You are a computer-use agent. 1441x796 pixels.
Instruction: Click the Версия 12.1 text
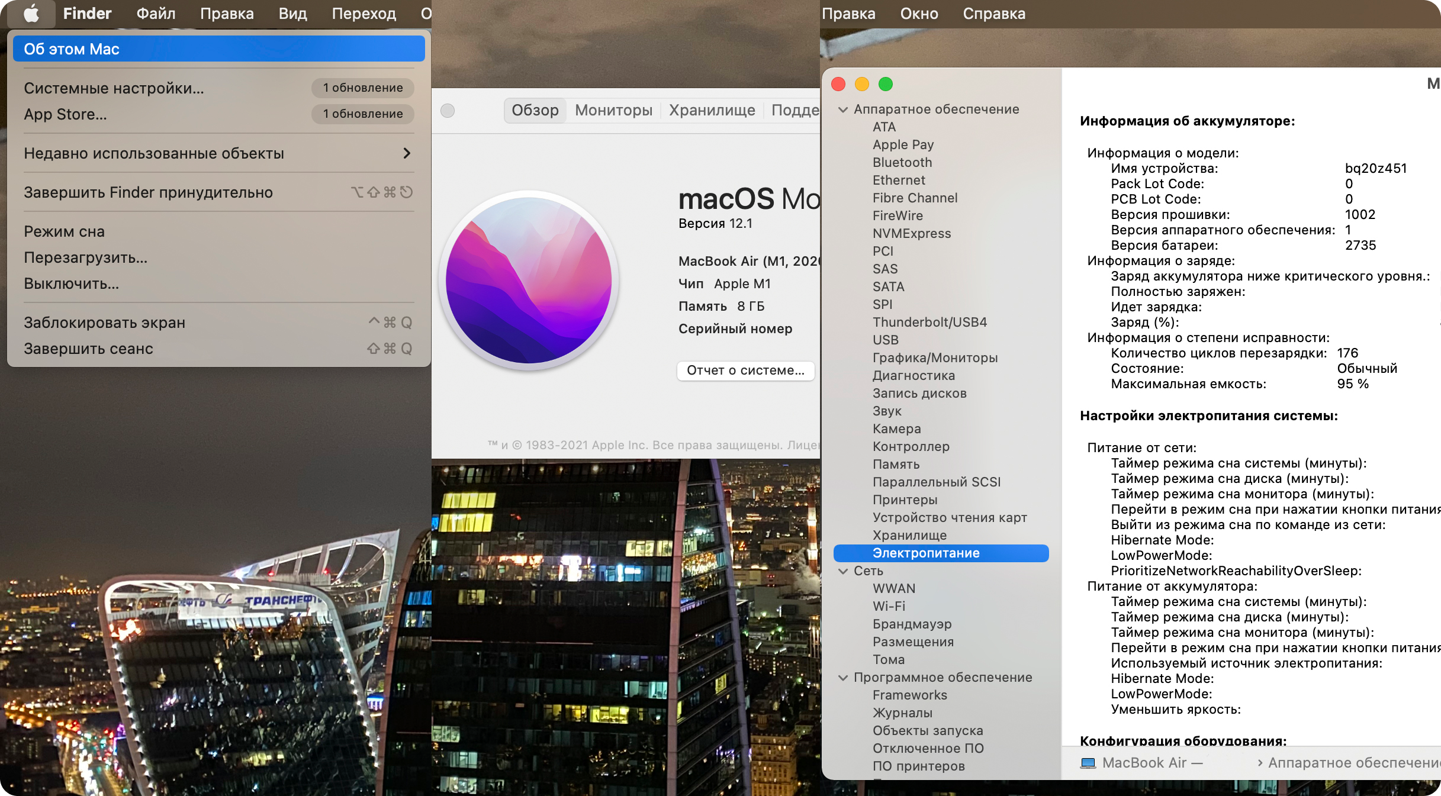pyautogui.click(x=715, y=224)
